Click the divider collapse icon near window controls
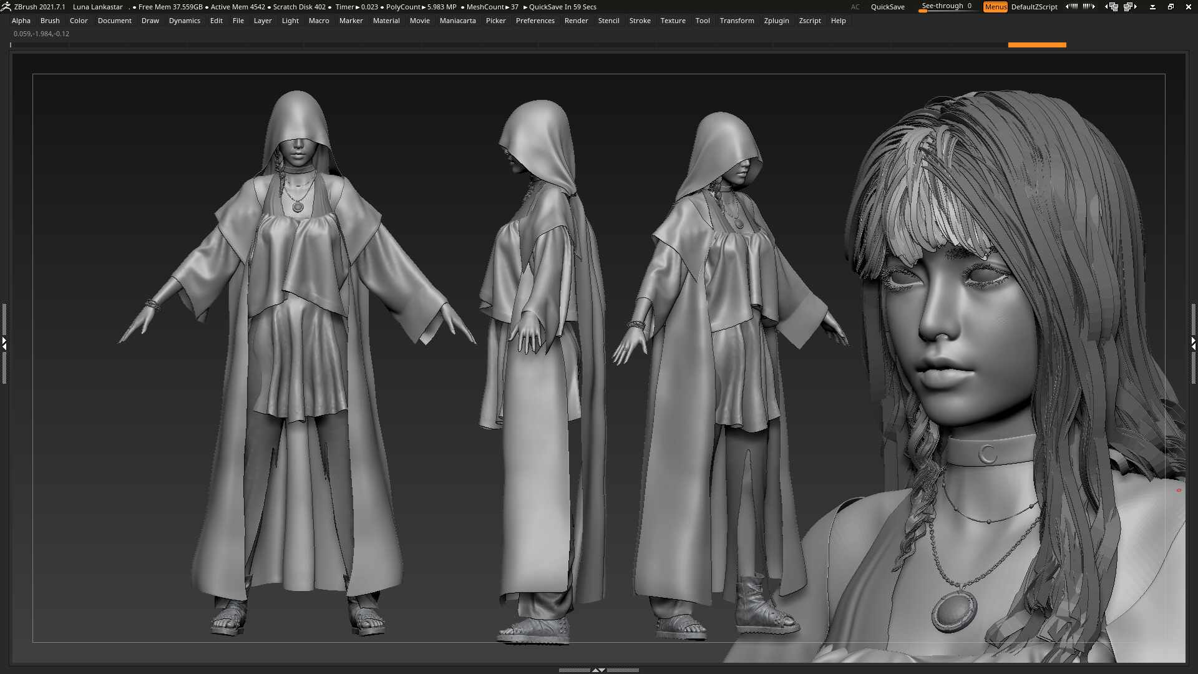 pyautogui.click(x=1153, y=7)
